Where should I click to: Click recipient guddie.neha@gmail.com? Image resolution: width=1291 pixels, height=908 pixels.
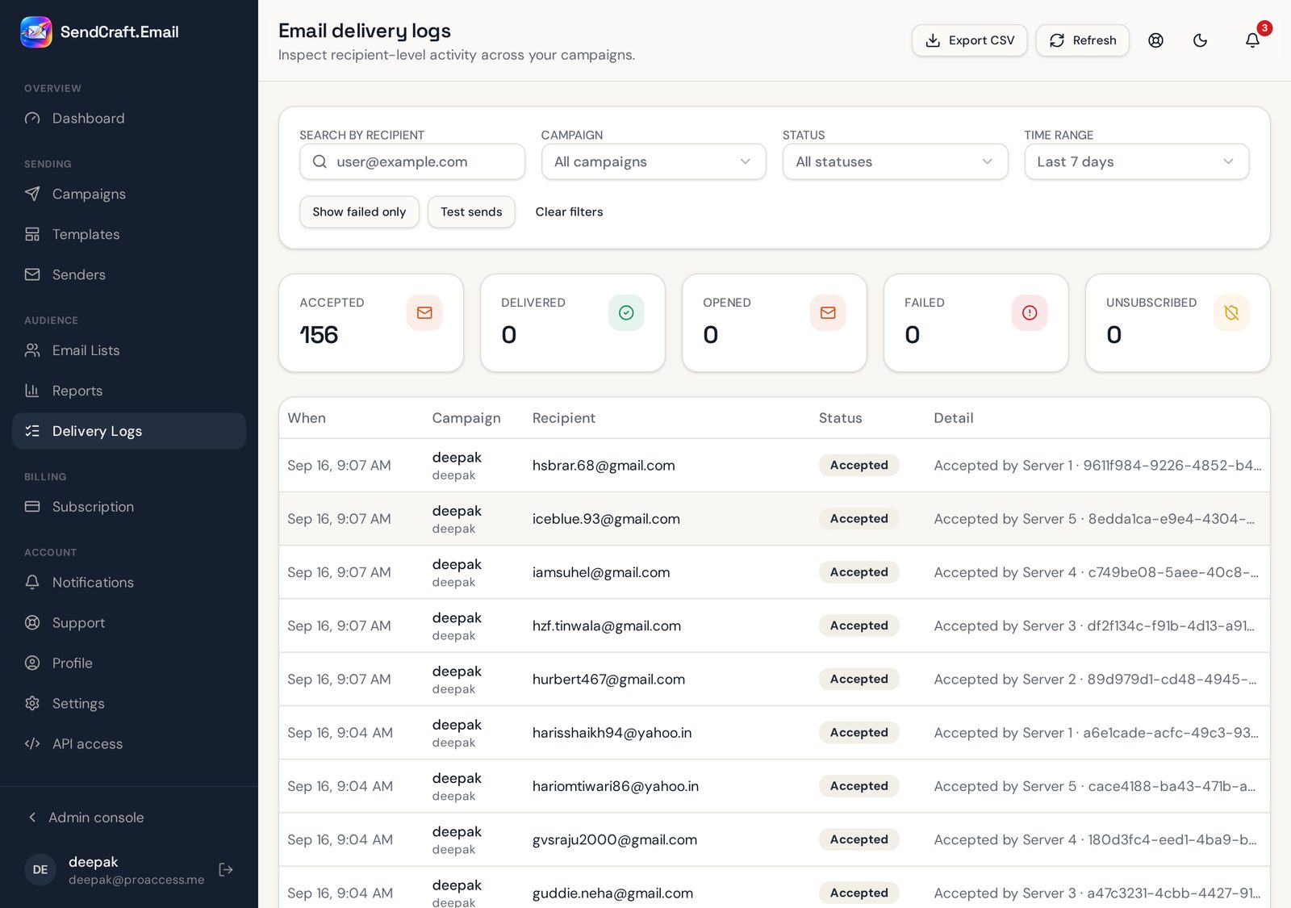coord(612,893)
